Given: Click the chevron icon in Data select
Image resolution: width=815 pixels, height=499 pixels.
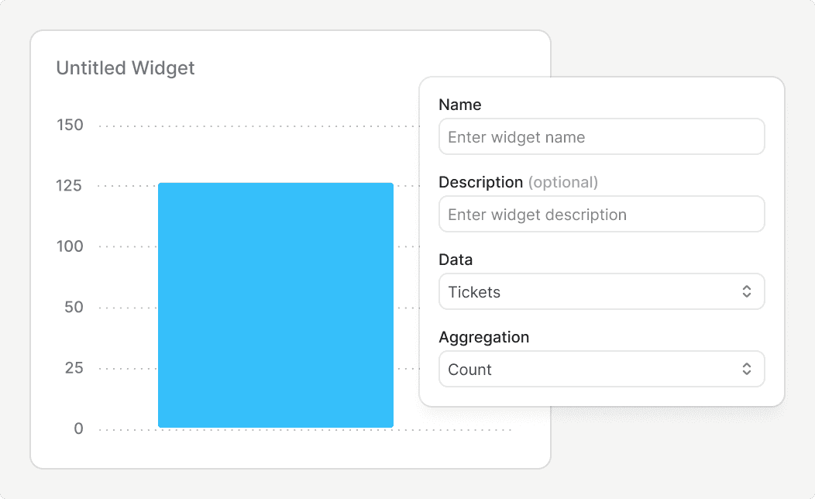Looking at the screenshot, I should (x=747, y=292).
